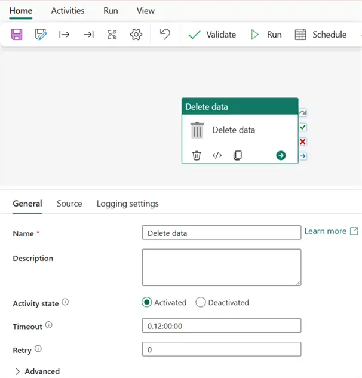362x378 pixels.
Task: Click the Save pipeline icon
Action: click(17, 35)
